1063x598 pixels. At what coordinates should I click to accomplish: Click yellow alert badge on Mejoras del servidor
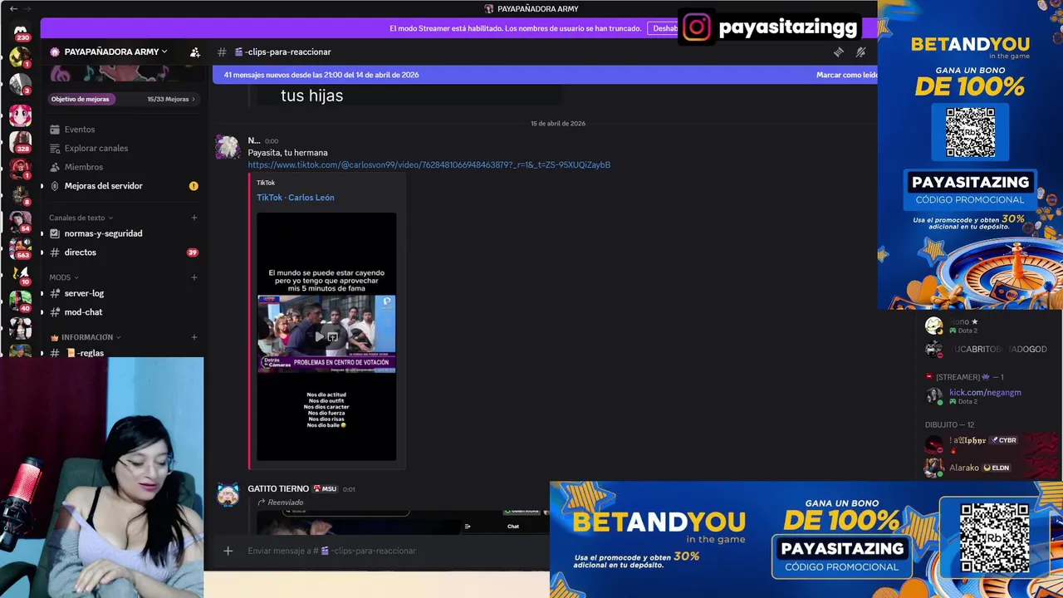(x=193, y=186)
